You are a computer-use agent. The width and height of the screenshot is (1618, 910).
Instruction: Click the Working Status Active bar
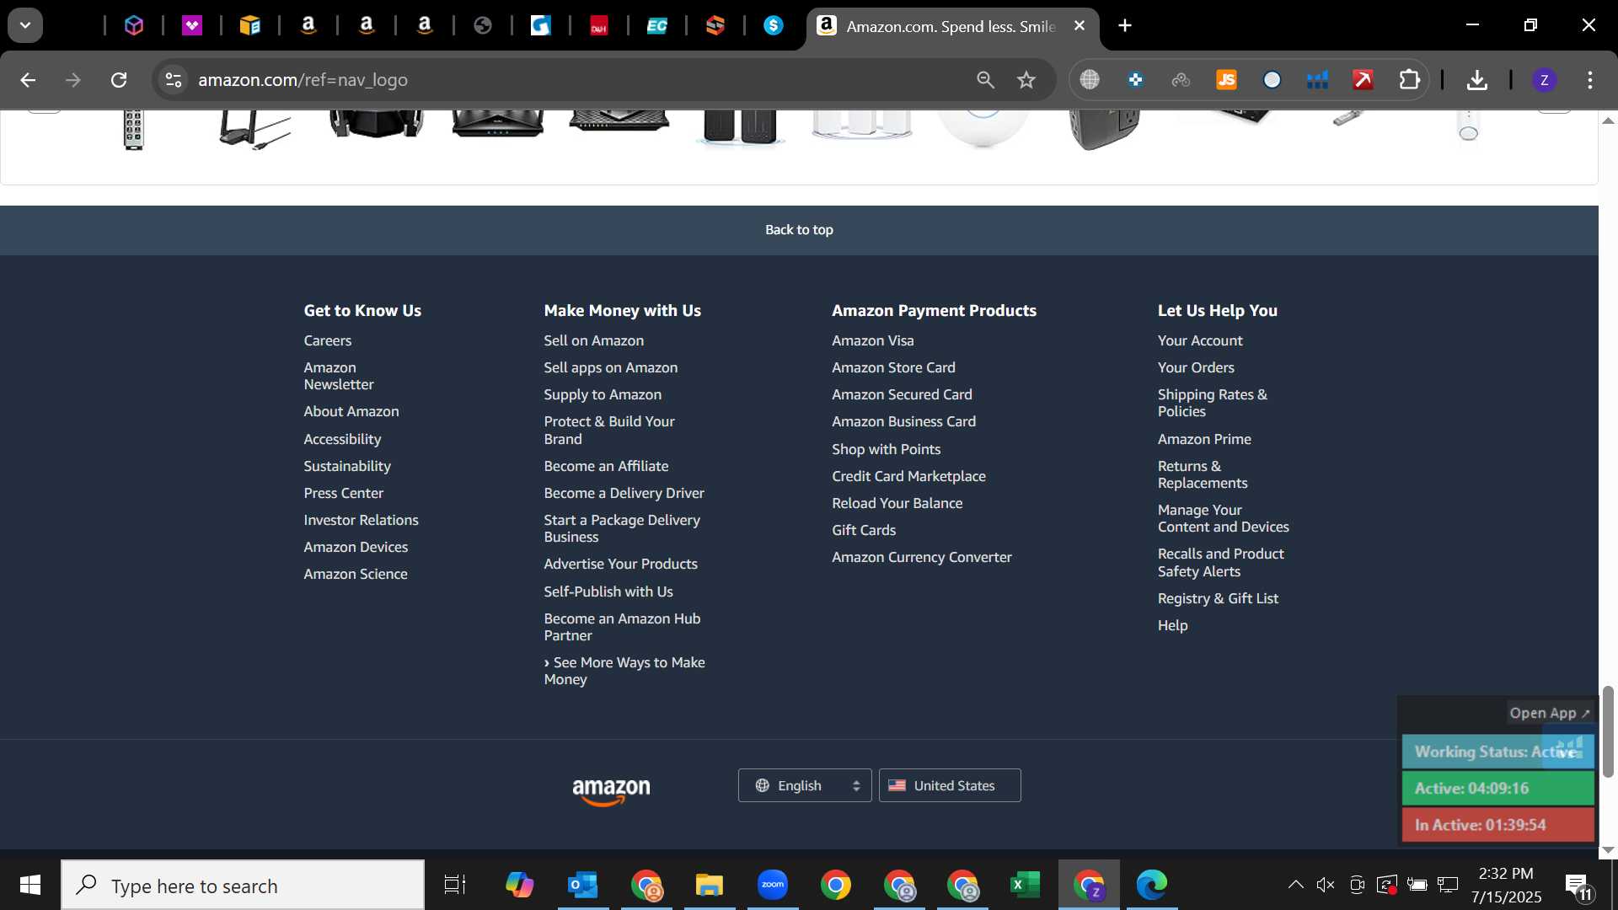point(1497,752)
